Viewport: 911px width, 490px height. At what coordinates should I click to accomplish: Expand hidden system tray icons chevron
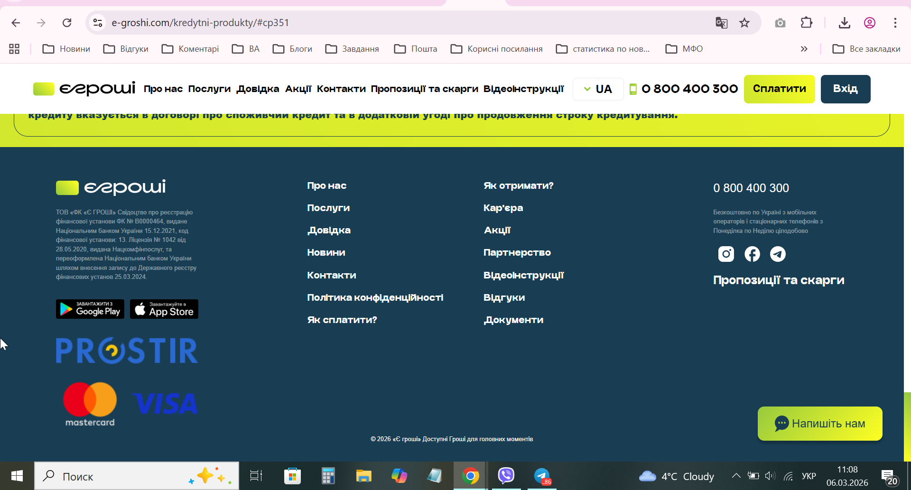click(736, 476)
